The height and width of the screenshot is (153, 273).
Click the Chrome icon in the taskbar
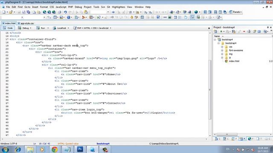pos(55,149)
